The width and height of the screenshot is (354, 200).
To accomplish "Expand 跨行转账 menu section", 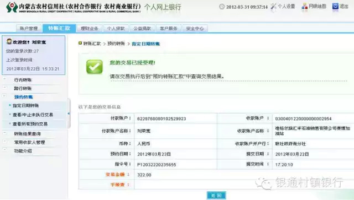I will (5, 88).
